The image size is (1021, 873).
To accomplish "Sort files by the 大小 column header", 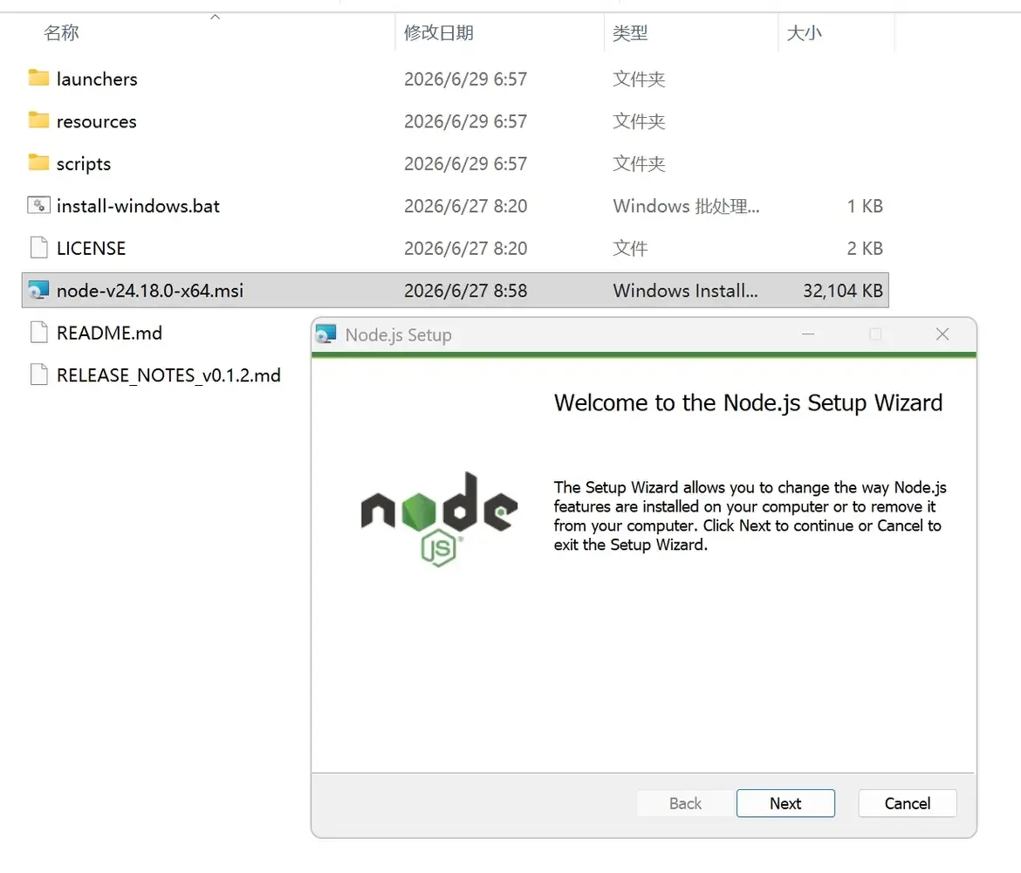I will (805, 32).
